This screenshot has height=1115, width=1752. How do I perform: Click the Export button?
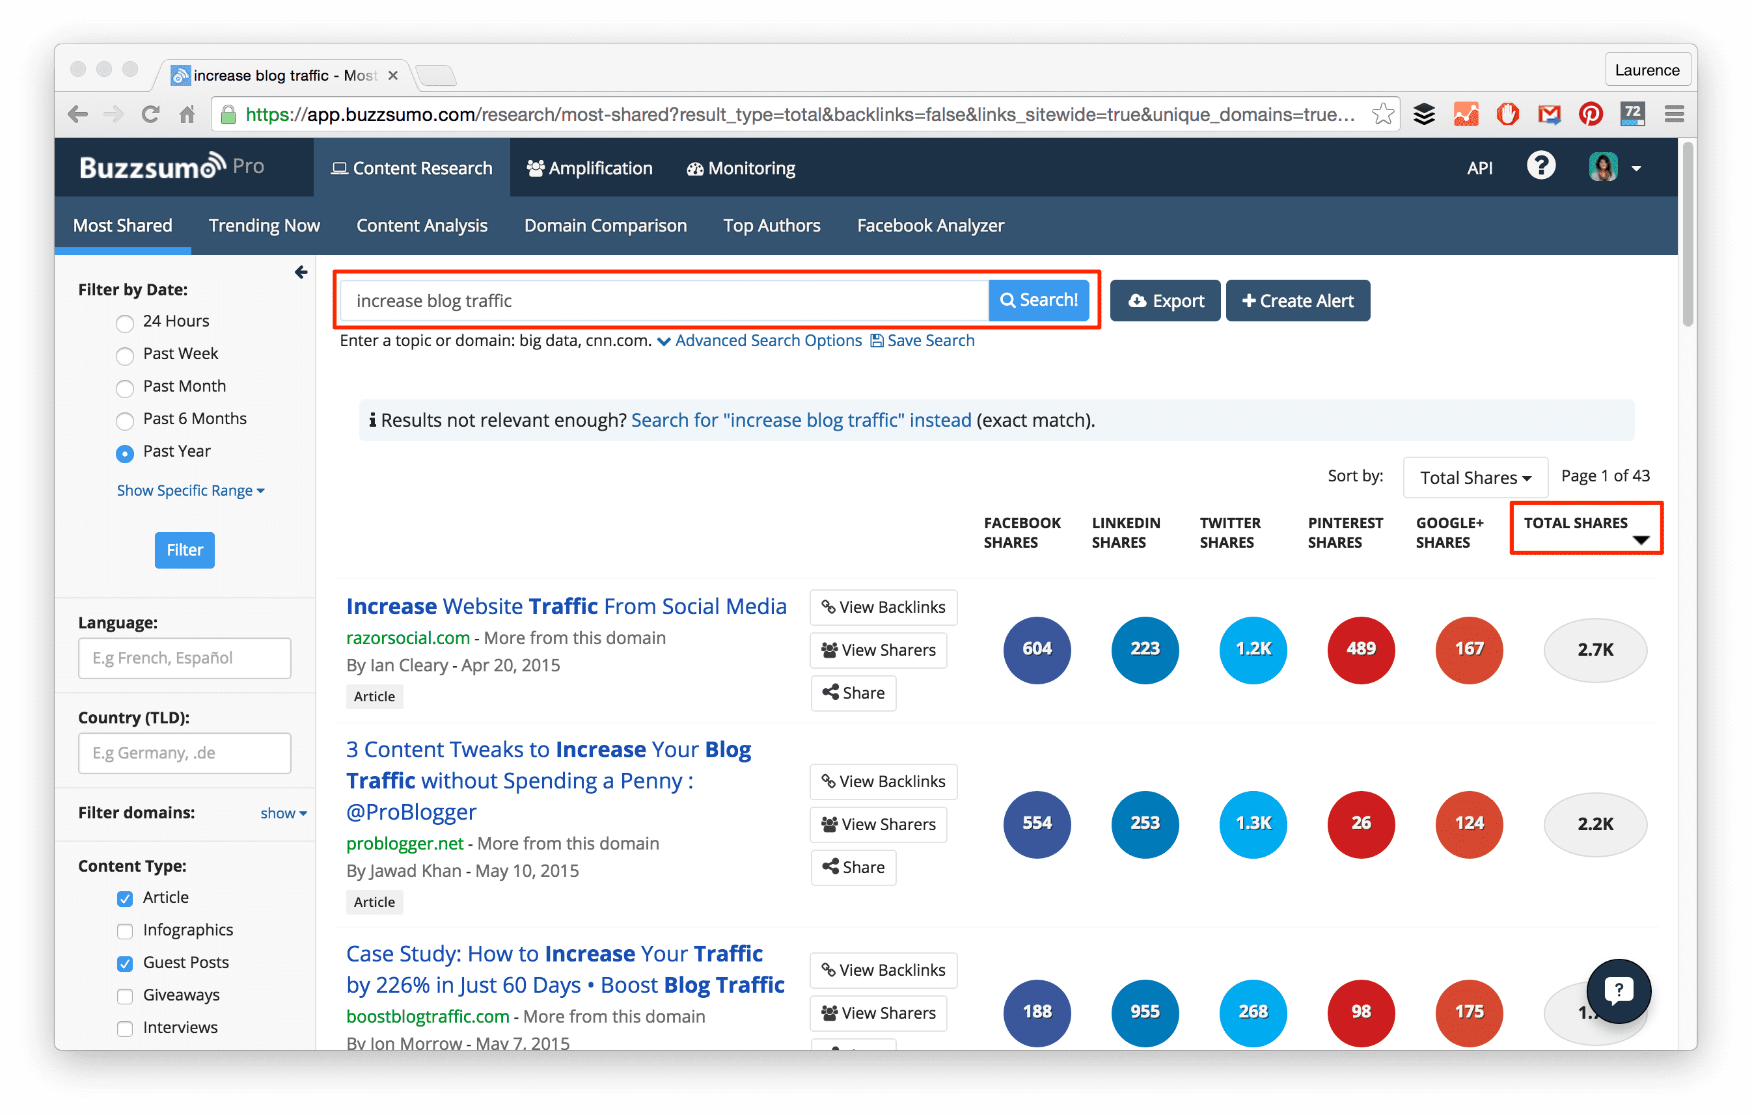coord(1165,301)
